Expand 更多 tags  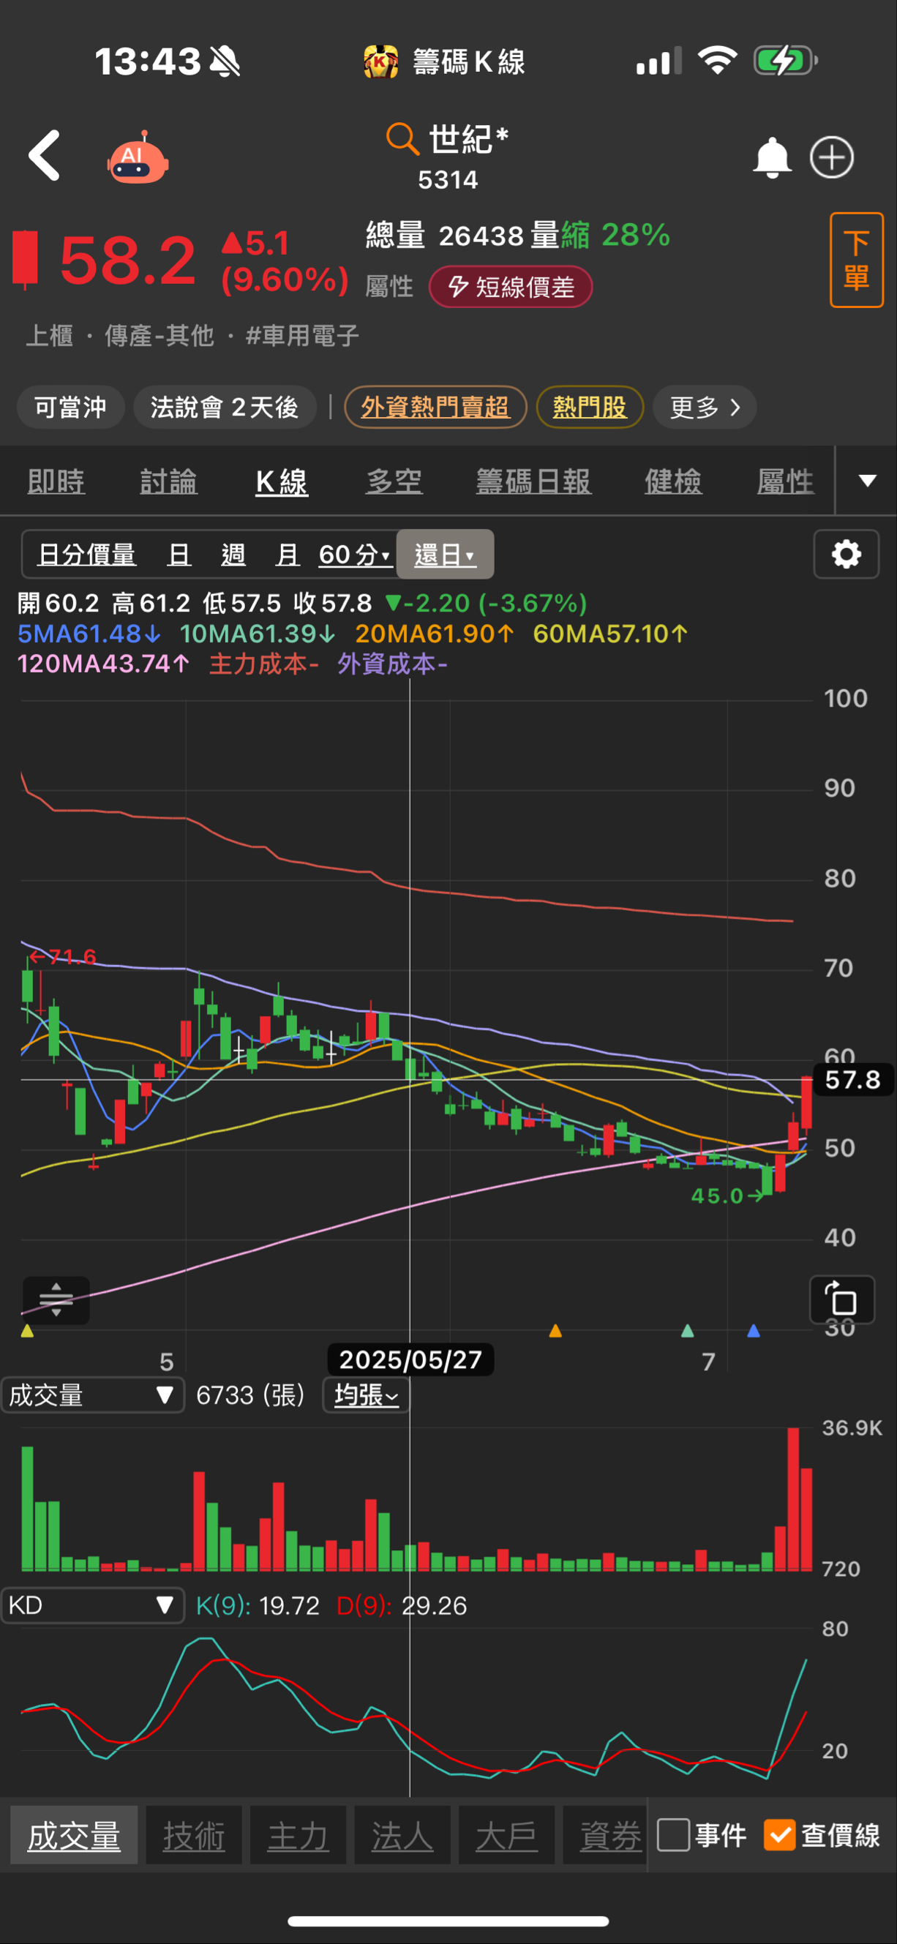click(x=705, y=408)
